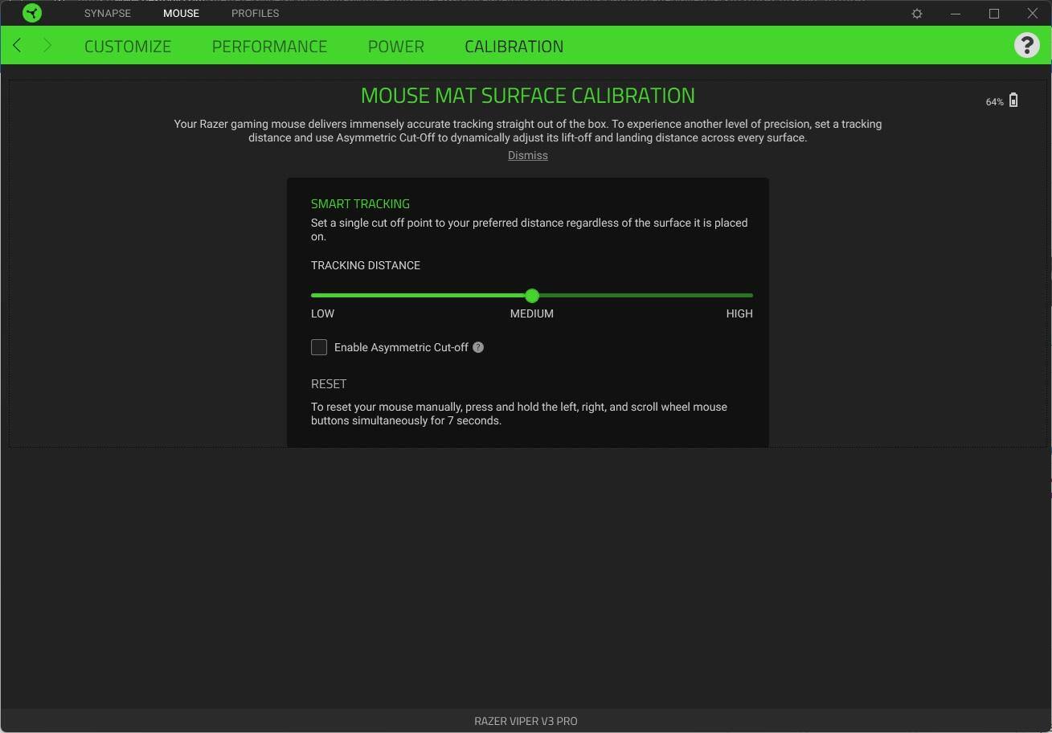Viewport: 1052px width, 733px height.
Task: Open the Power section
Action: 395,46
